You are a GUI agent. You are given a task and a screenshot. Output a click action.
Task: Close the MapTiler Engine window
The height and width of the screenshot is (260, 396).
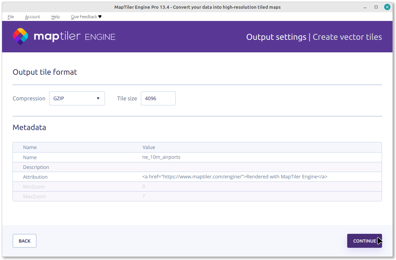tap(387, 7)
